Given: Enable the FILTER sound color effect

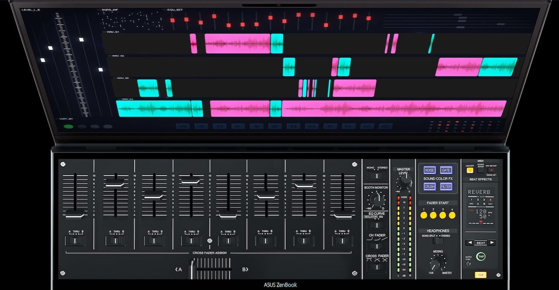Looking at the screenshot, I should tap(446, 186).
